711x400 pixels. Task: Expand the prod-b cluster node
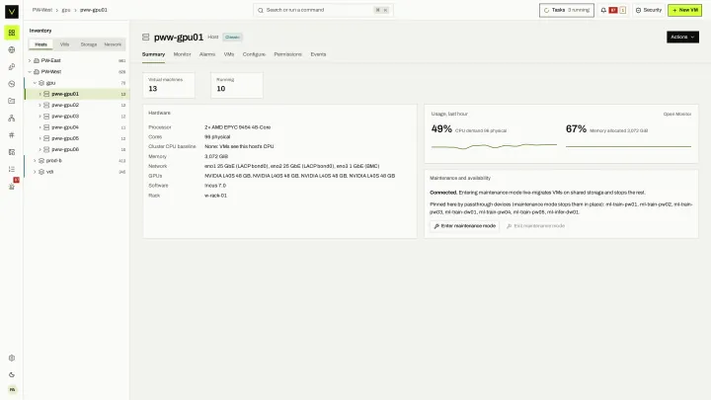(x=35, y=161)
